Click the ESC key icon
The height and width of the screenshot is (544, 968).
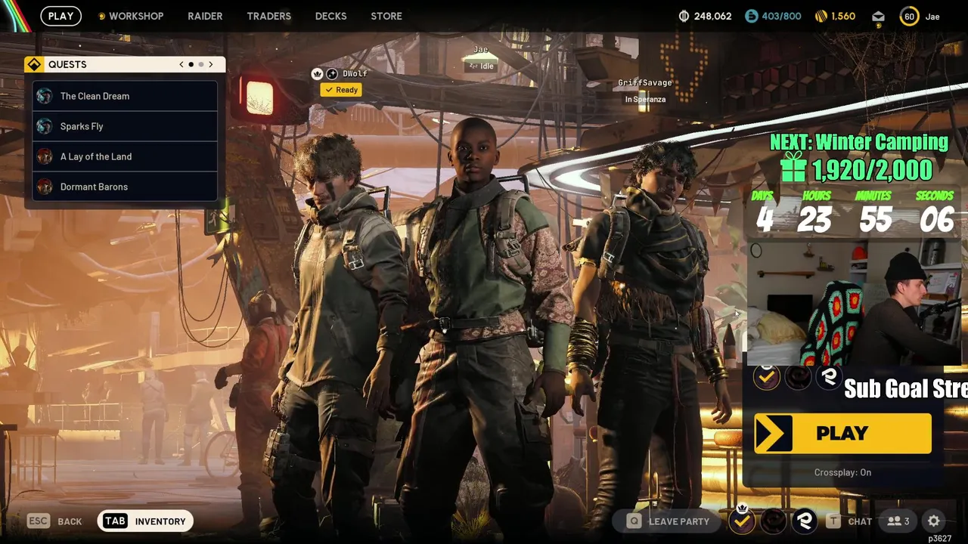coord(39,521)
